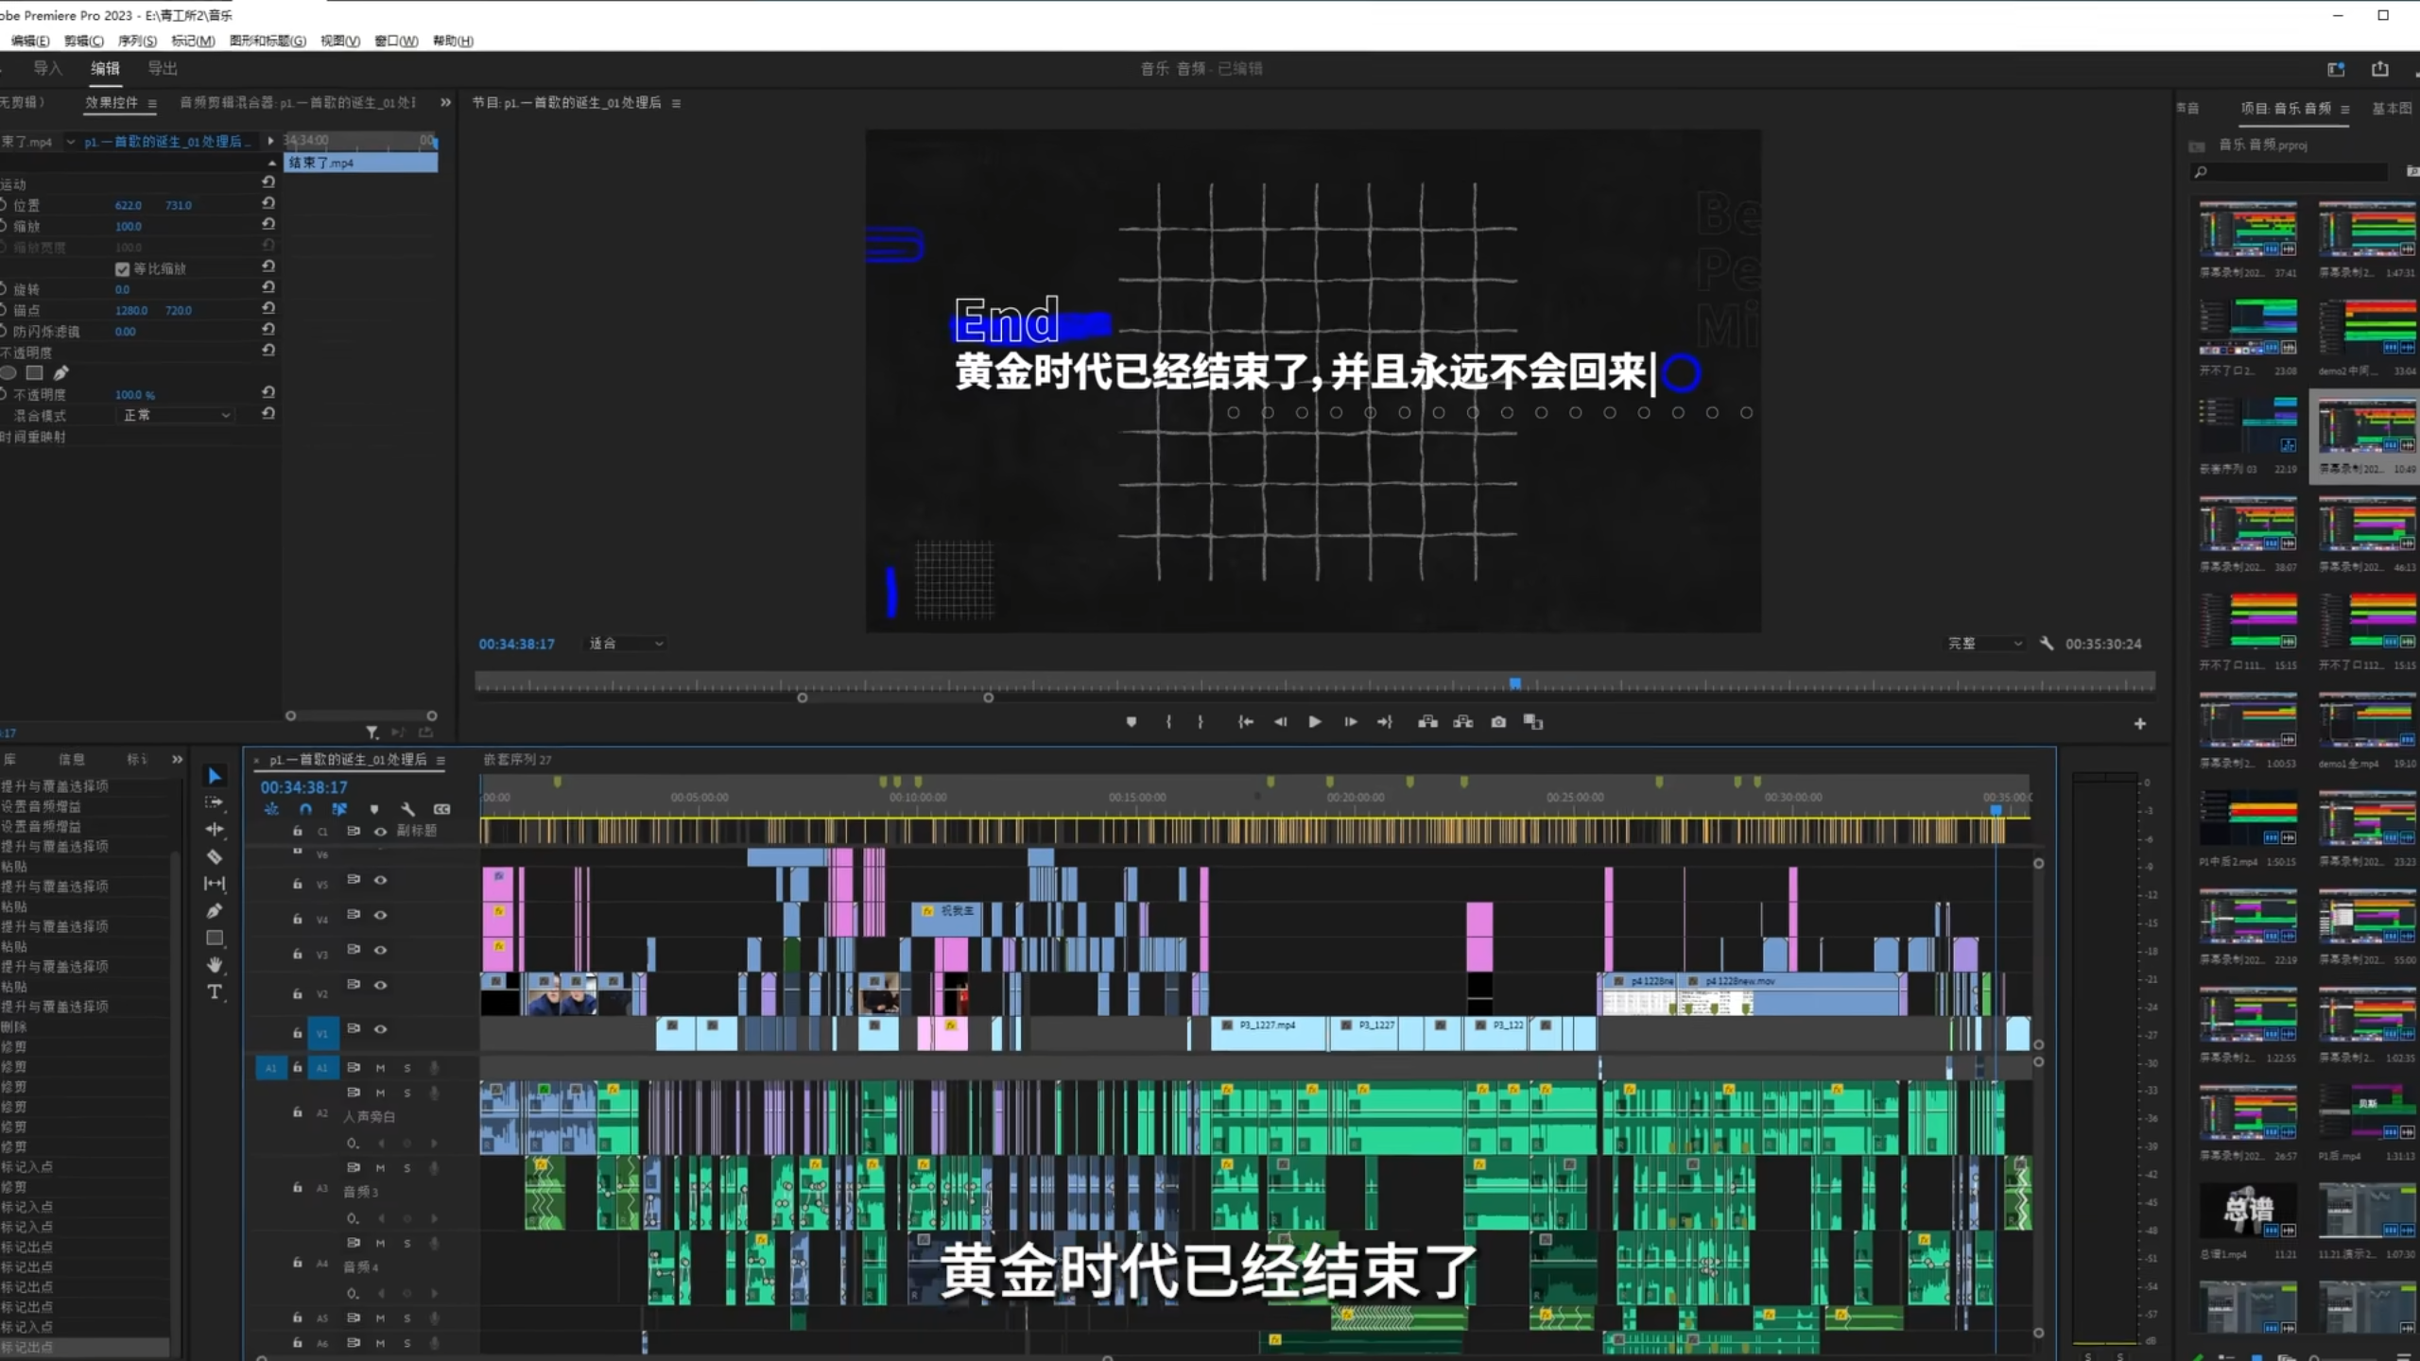The height and width of the screenshot is (1361, 2420).
Task: Mute audio track A1
Action: point(380,1068)
